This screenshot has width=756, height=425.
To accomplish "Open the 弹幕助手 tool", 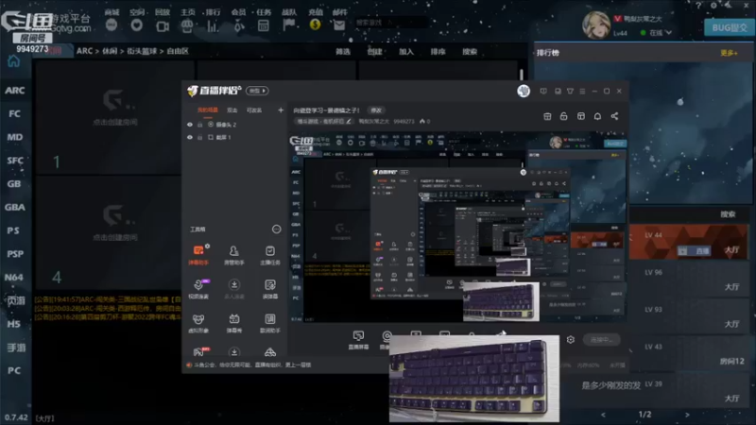I will pos(198,255).
